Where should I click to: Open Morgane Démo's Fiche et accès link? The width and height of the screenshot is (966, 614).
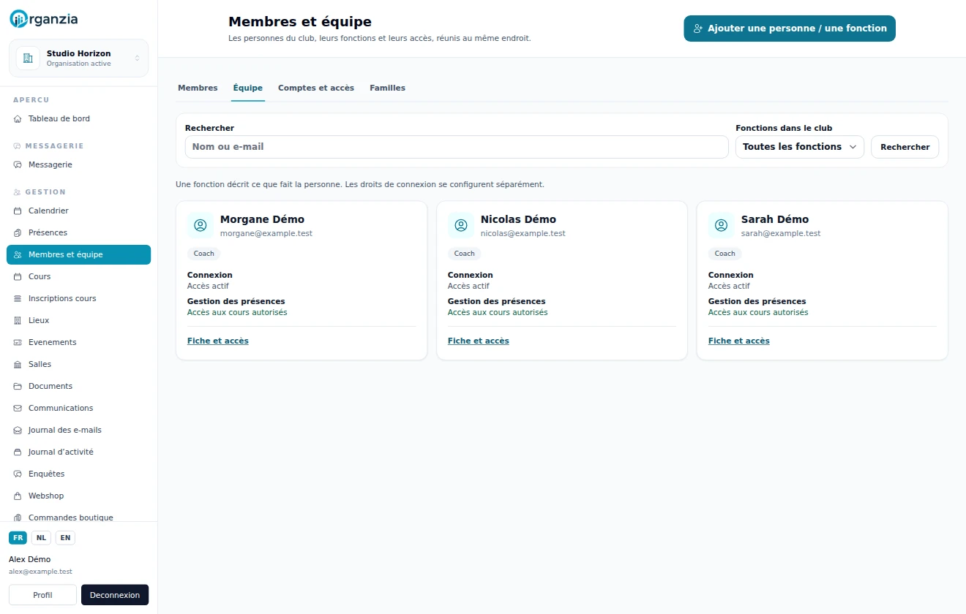218,341
